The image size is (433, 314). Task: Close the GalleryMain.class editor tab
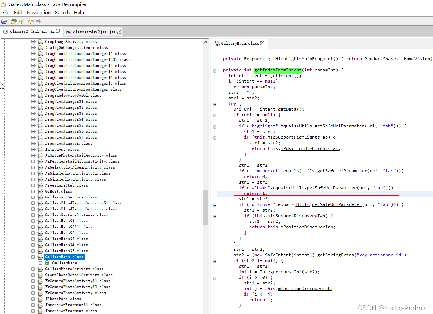click(x=262, y=43)
